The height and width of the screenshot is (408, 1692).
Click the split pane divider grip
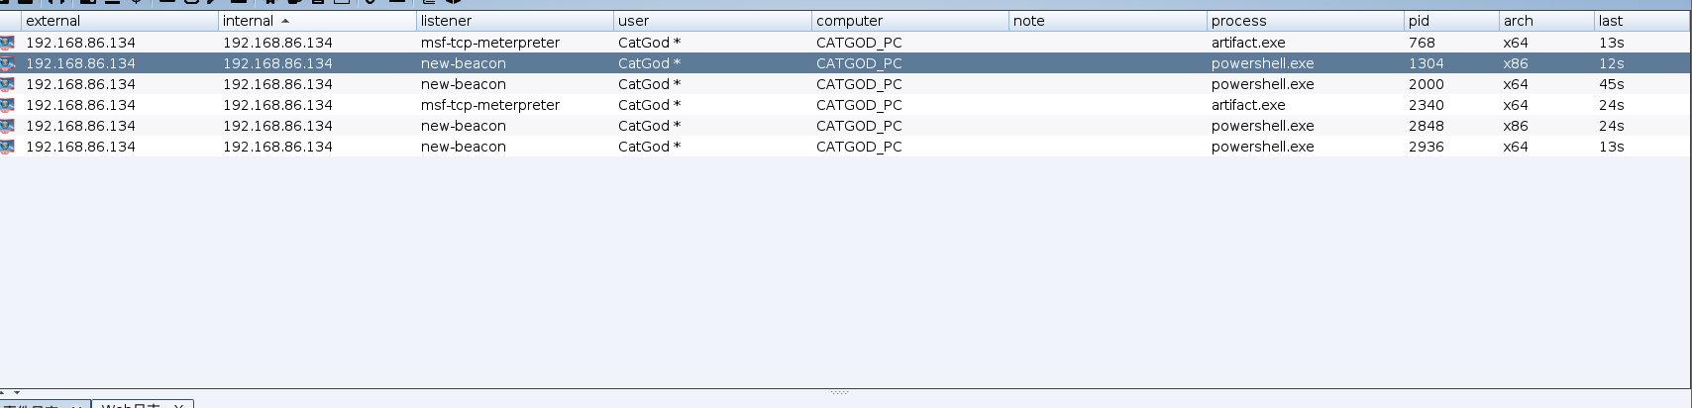[839, 392]
